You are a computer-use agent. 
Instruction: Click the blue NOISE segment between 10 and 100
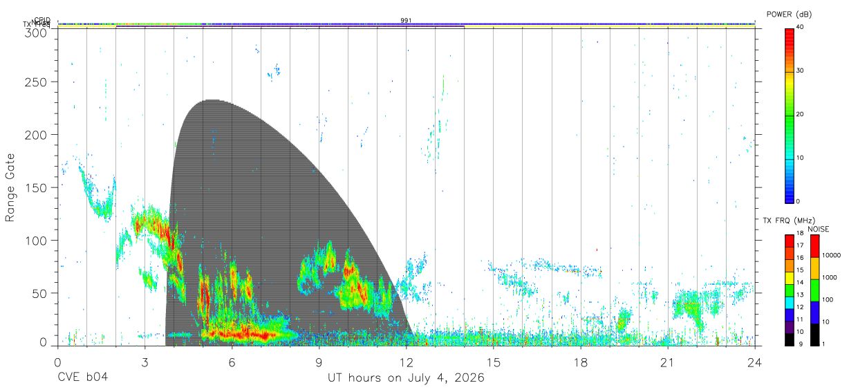815,312
